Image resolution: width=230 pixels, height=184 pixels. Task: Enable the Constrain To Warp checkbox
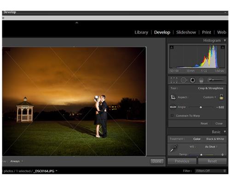tap(172, 115)
